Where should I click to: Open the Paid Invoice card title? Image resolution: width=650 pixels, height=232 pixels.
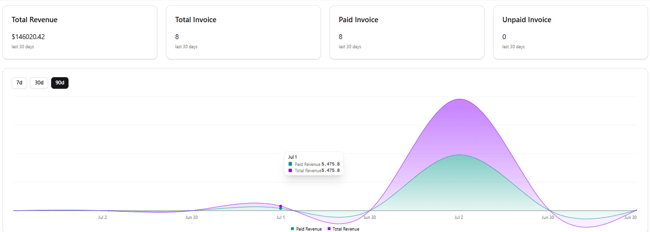point(359,20)
